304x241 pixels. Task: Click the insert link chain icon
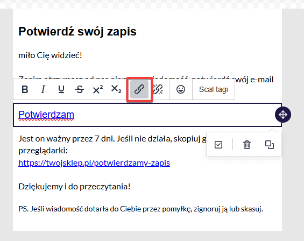coord(139,89)
